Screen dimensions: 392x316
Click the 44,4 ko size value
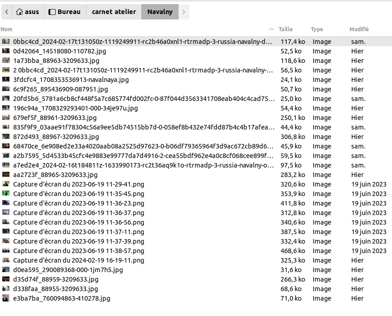click(291, 127)
